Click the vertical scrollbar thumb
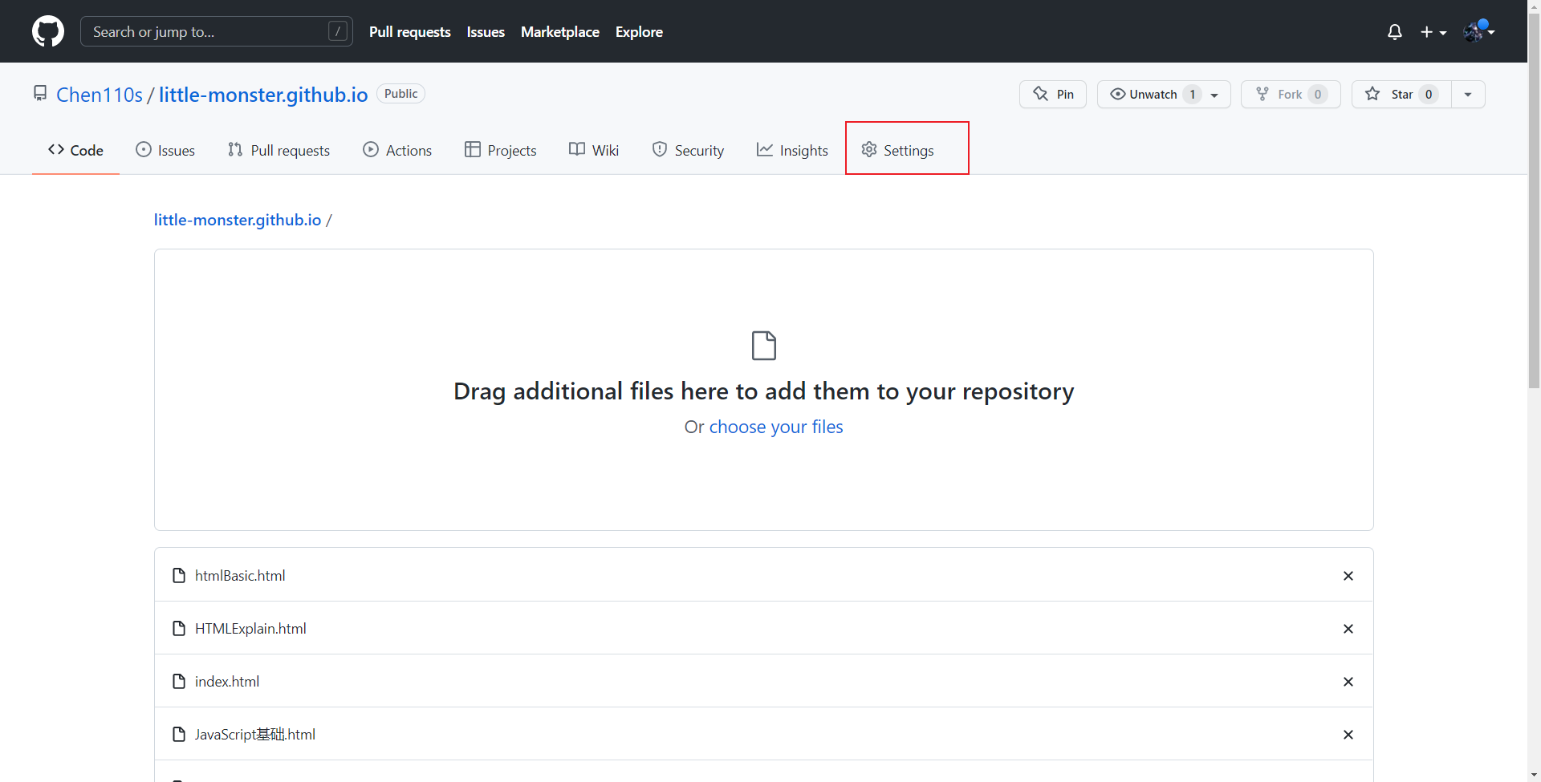The width and height of the screenshot is (1541, 782). (1534, 201)
